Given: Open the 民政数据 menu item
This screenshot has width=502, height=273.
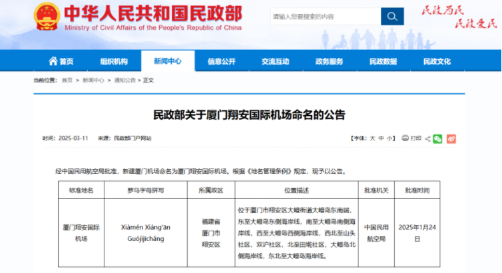Looking at the screenshot, I should click(x=383, y=61).
